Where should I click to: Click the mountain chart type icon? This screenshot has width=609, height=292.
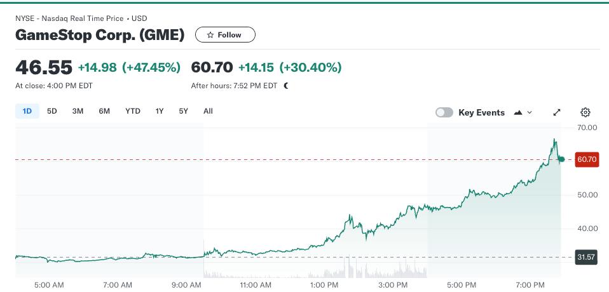click(x=518, y=112)
